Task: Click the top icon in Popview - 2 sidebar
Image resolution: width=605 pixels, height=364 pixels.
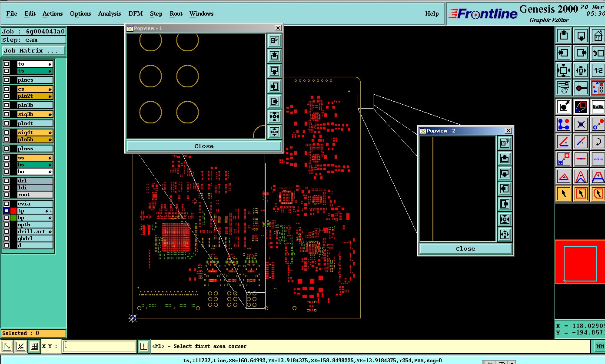Action: 505,143
